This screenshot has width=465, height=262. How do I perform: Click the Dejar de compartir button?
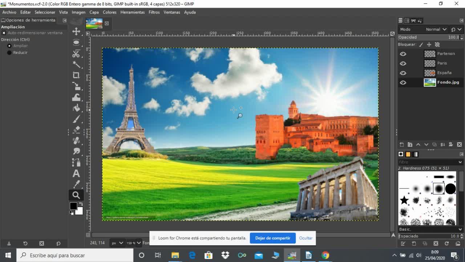click(272, 238)
